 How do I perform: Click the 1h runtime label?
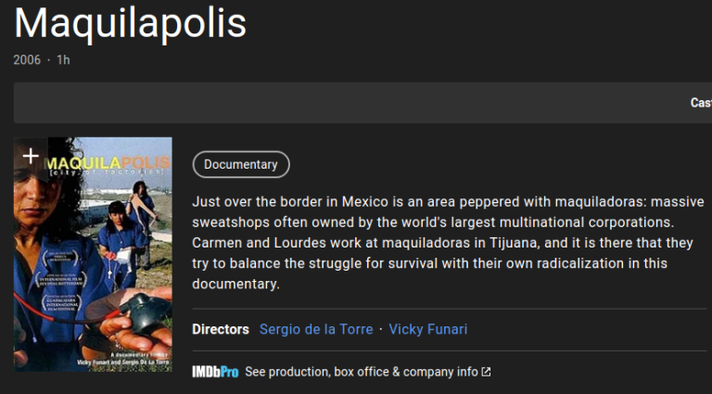(x=63, y=60)
